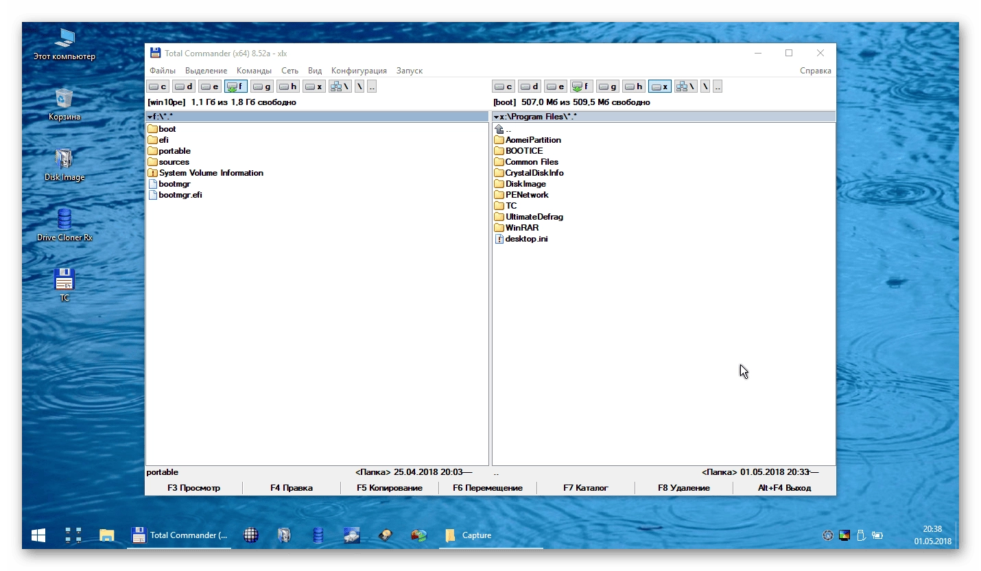Select the BOOTICE folder

point(519,151)
